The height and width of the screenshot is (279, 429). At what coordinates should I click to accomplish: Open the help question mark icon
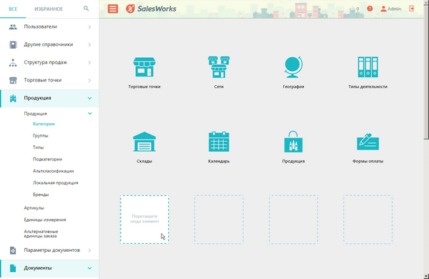click(370, 9)
